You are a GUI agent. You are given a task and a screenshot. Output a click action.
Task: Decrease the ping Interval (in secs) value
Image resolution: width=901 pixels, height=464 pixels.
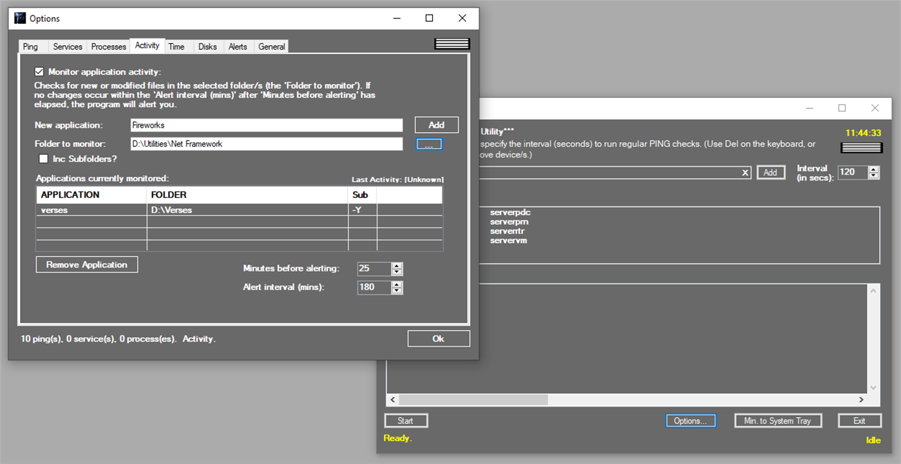[873, 175]
